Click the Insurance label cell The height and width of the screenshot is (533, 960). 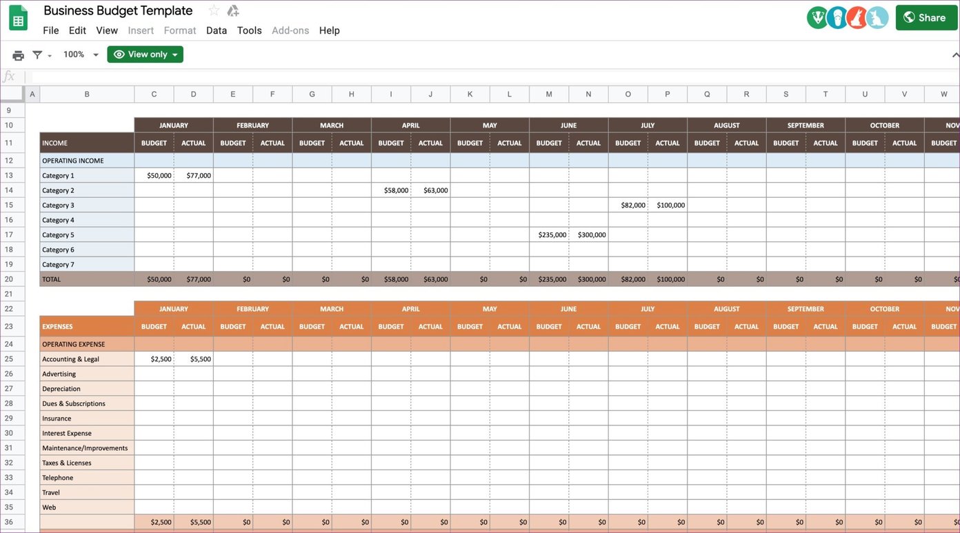point(87,419)
